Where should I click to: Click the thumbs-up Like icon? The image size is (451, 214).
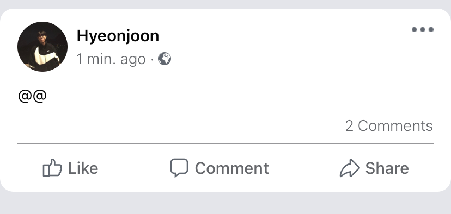pos(52,167)
